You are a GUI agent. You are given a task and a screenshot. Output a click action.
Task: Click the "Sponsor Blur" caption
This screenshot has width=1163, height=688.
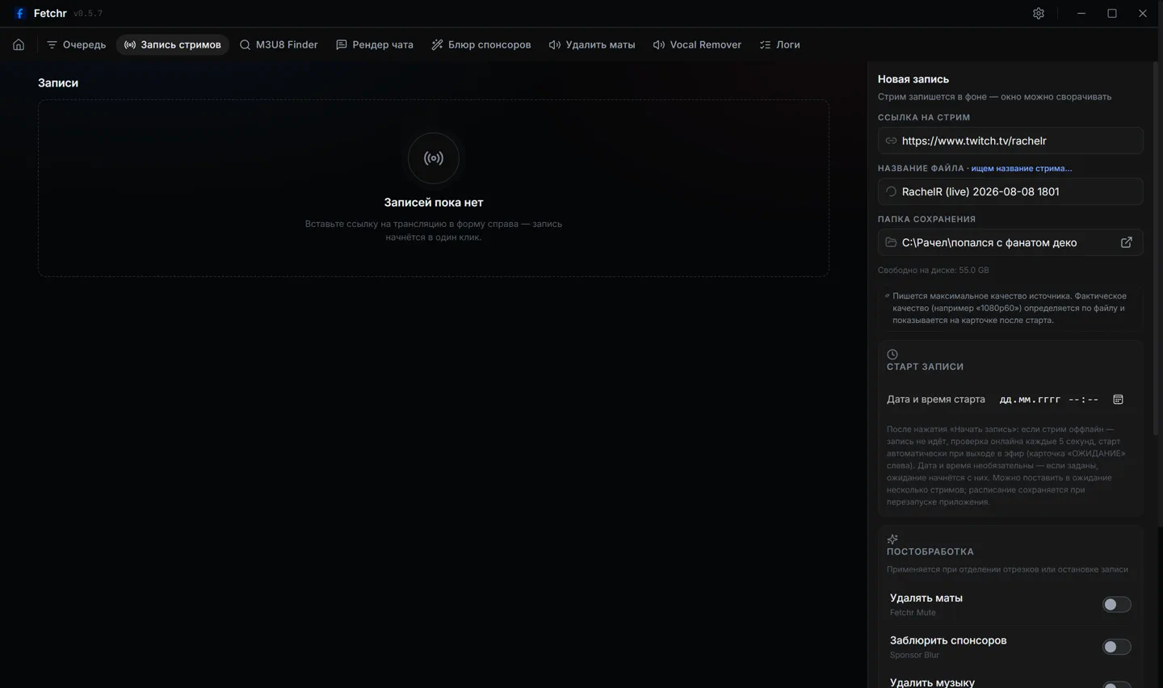[x=914, y=655]
